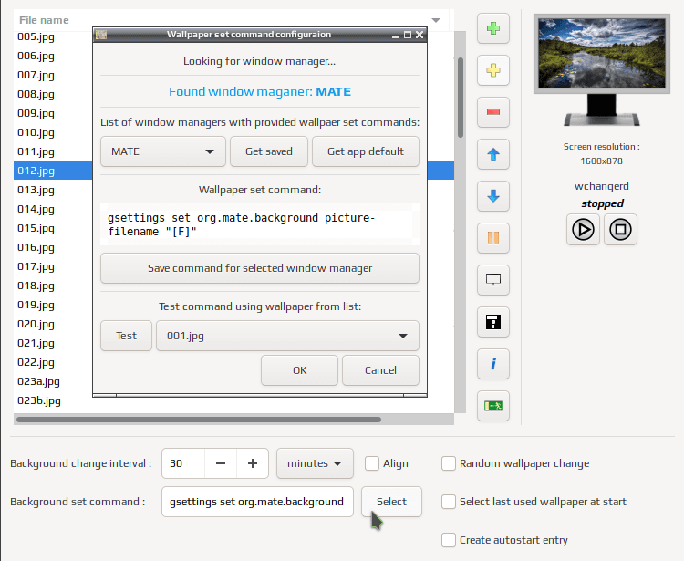Click Save command for selected window manager
Viewport: 684px width, 561px height.
pos(260,268)
